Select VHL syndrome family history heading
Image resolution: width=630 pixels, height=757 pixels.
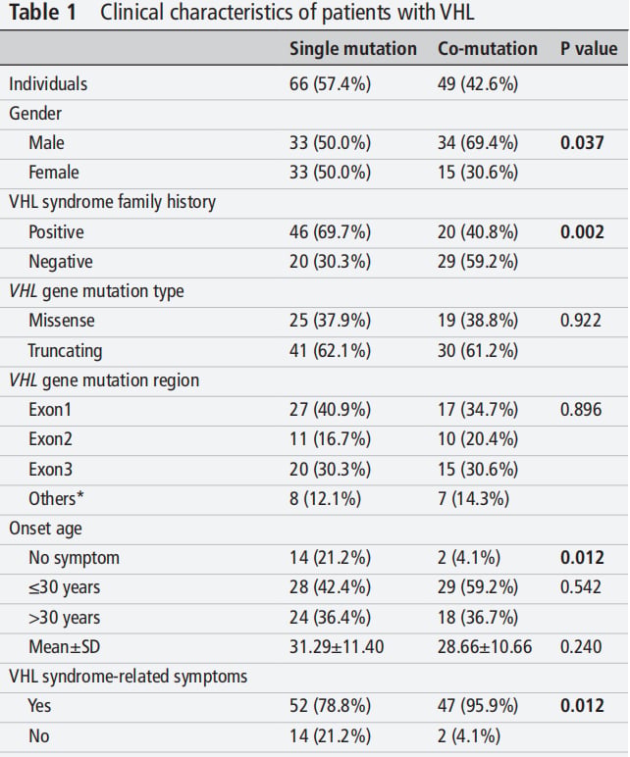pos(112,202)
